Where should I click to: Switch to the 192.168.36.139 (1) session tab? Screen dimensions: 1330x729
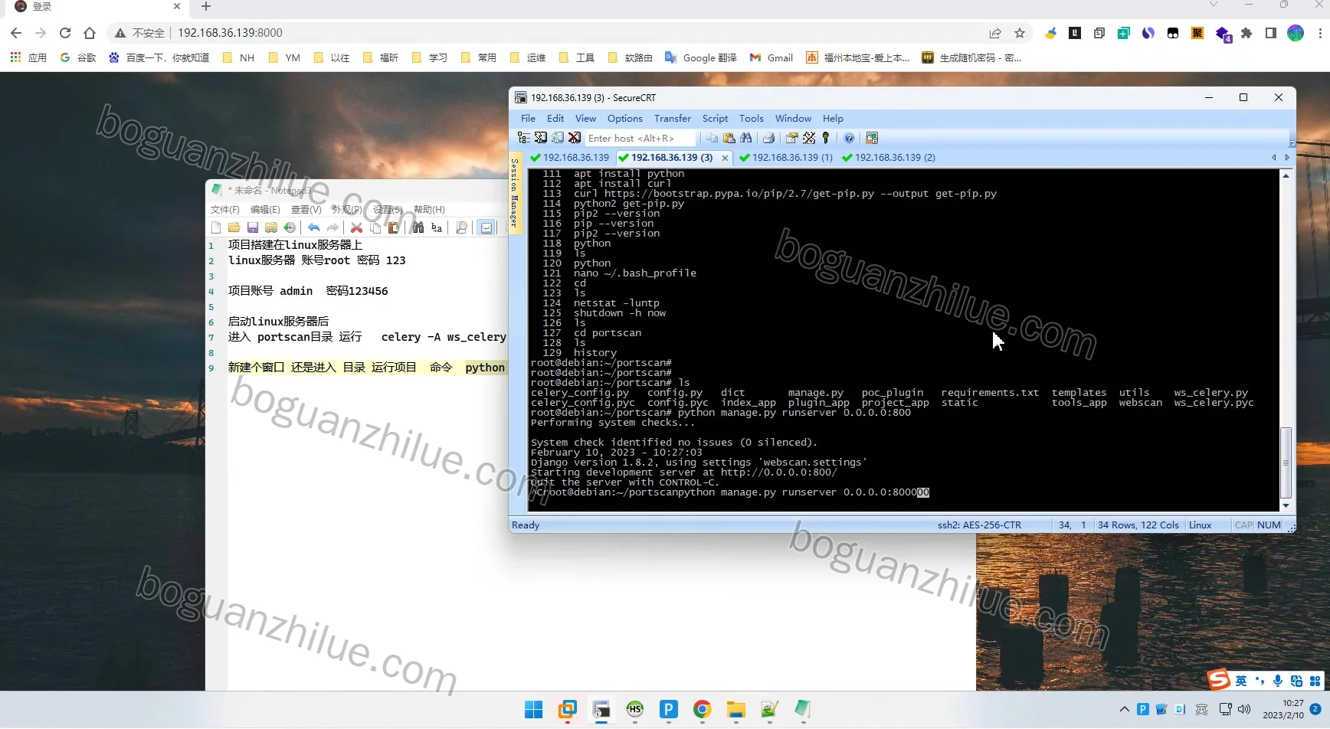tap(785, 158)
